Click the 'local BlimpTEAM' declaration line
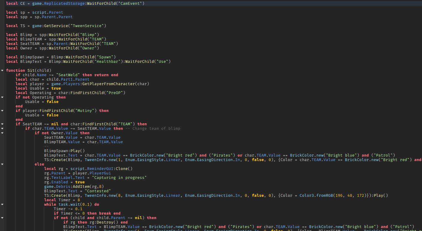Screen dimensions: 422x231 [56, 39]
